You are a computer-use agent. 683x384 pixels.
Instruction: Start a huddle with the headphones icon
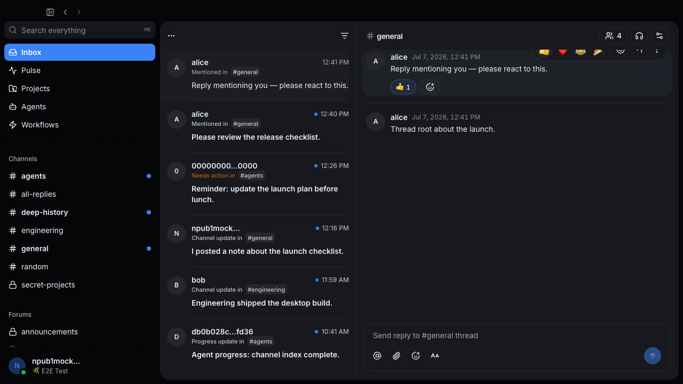(639, 36)
